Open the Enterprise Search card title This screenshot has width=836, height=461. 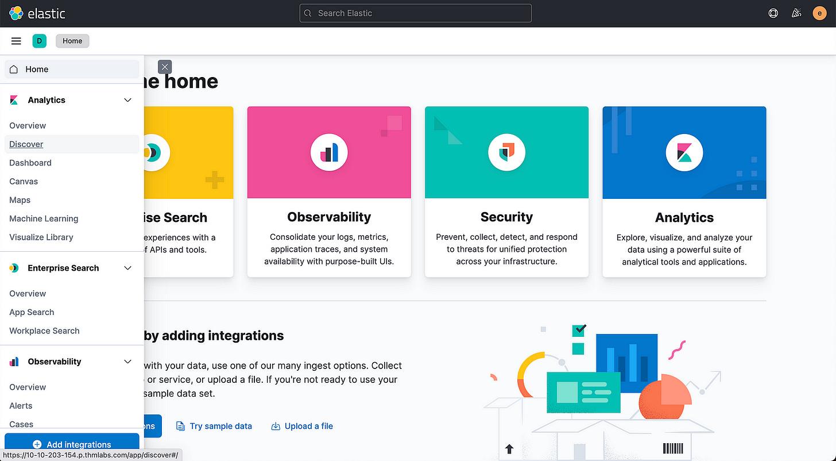[x=176, y=218]
